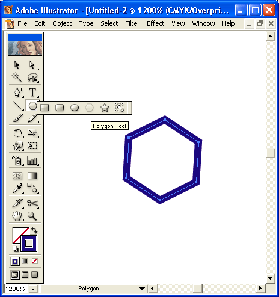Choose the Ellipse tool in flyout
Viewport: 279px width, 297px height.
(x=75, y=108)
